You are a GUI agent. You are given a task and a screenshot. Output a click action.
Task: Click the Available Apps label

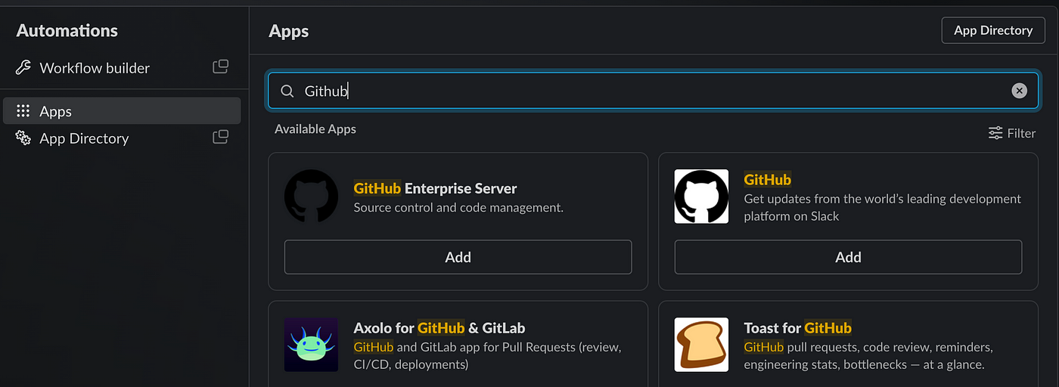click(x=315, y=129)
